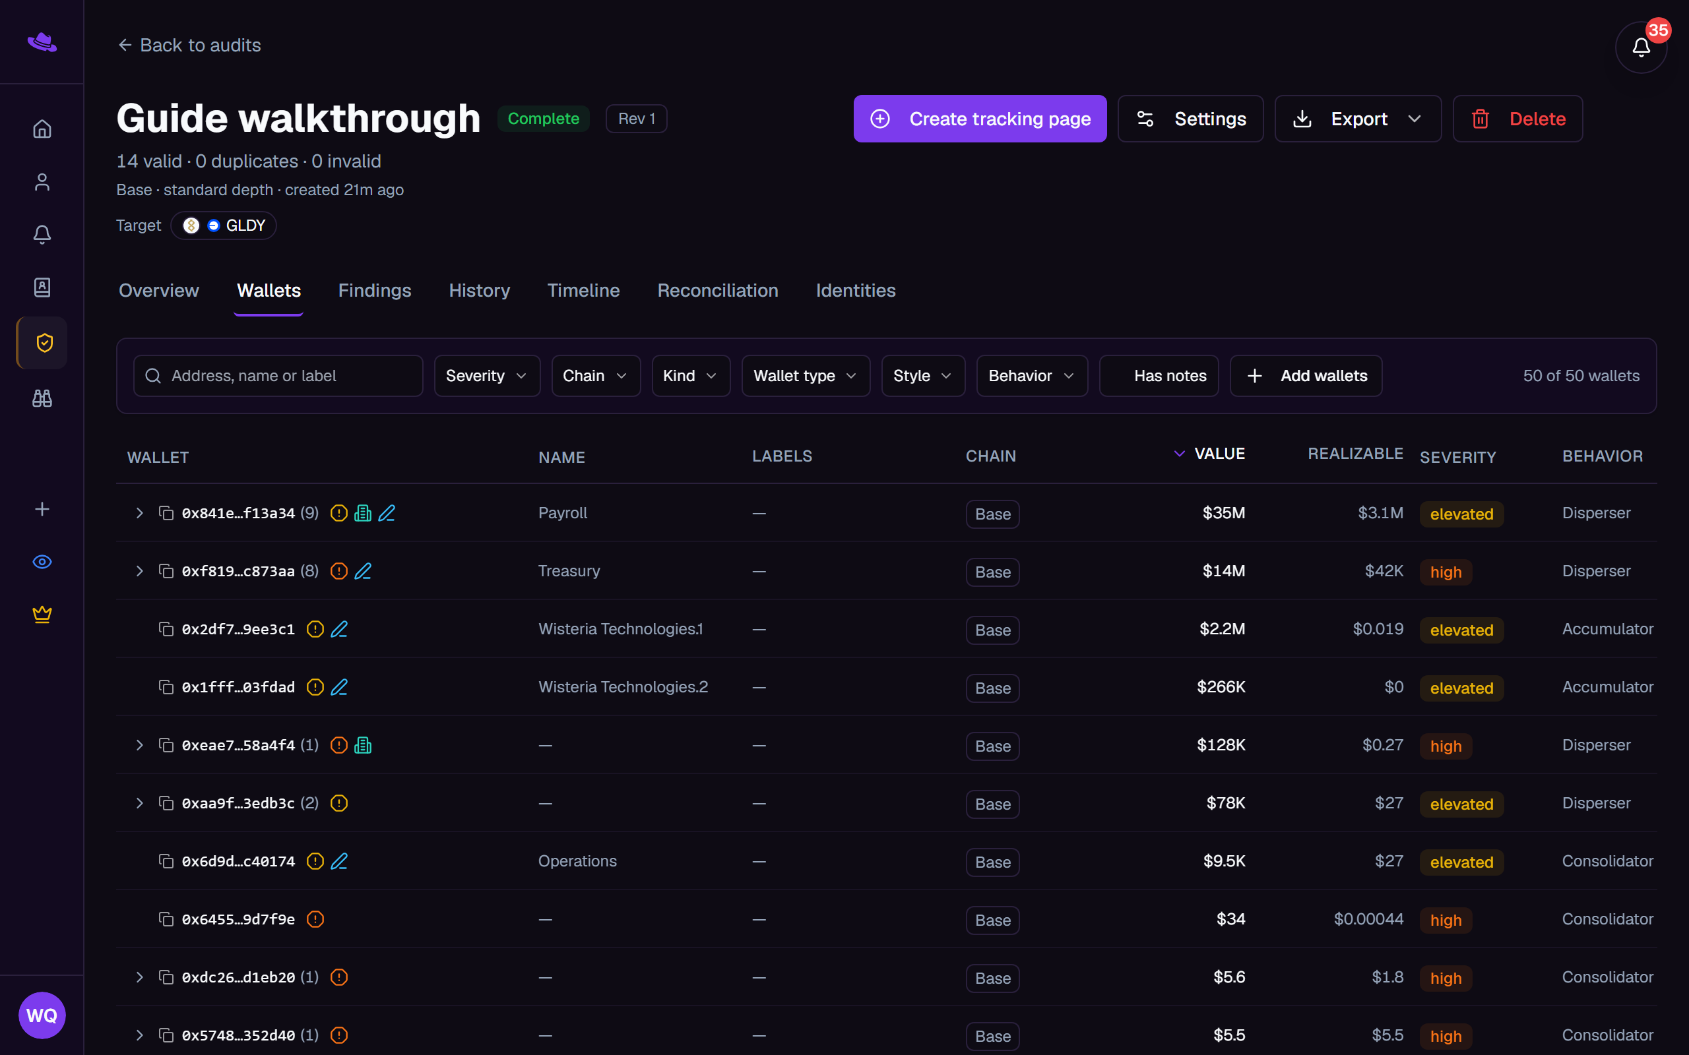
Task: Click the building icon on 0xeae7…58a4f4 row
Action: point(363,745)
